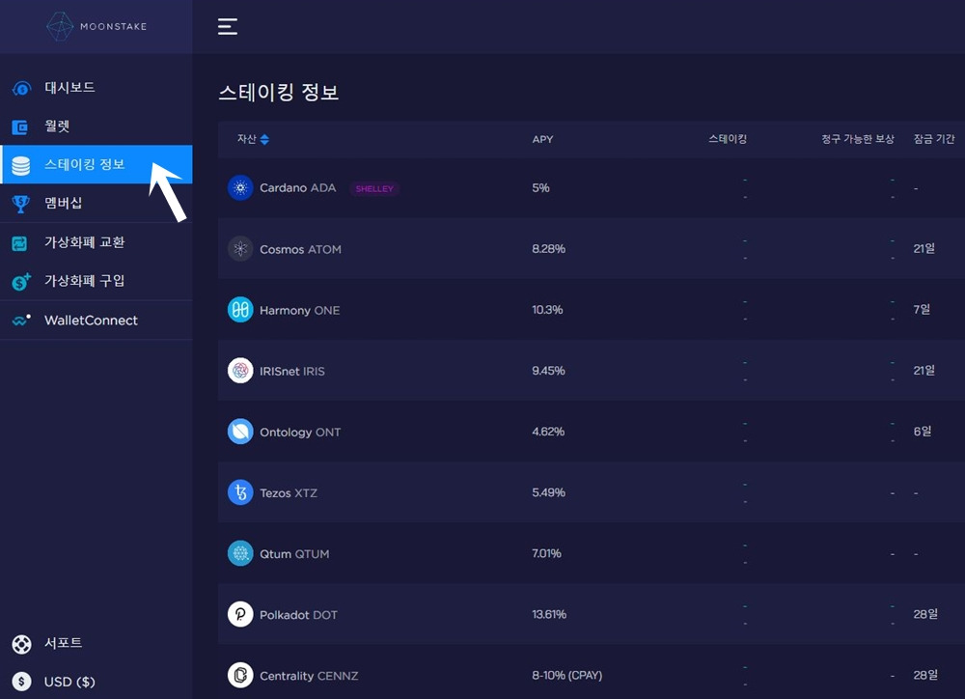Viewport: 965px width, 699px height.
Task: Click the 6일 lock period for Ontology
Action: click(922, 432)
